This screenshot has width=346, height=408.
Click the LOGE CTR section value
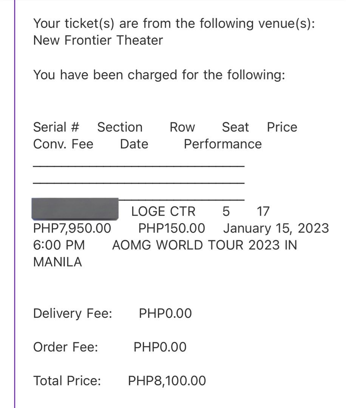(164, 211)
